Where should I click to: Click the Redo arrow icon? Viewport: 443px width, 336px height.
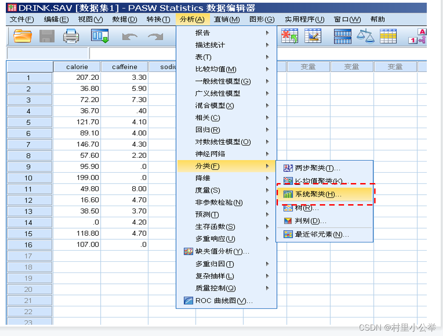(x=156, y=37)
